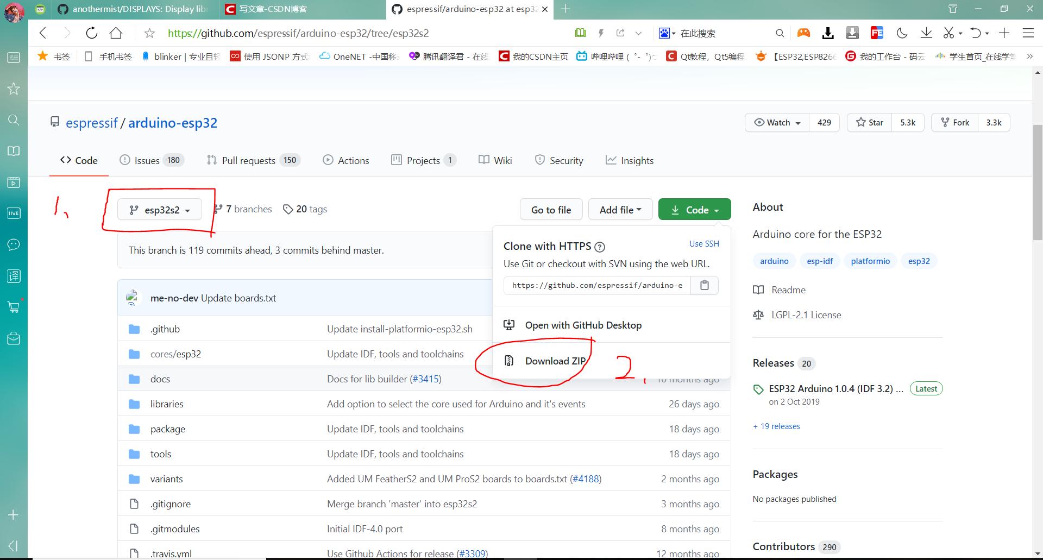The width and height of the screenshot is (1043, 560).
Task: Open the Insights tab
Action: [x=630, y=160]
